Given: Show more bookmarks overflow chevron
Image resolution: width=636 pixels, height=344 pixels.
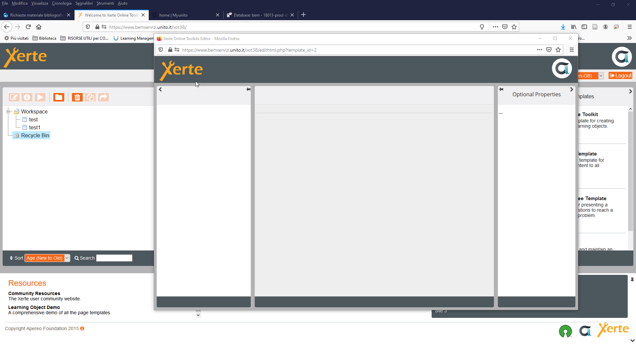Looking at the screenshot, I should coord(629,38).
